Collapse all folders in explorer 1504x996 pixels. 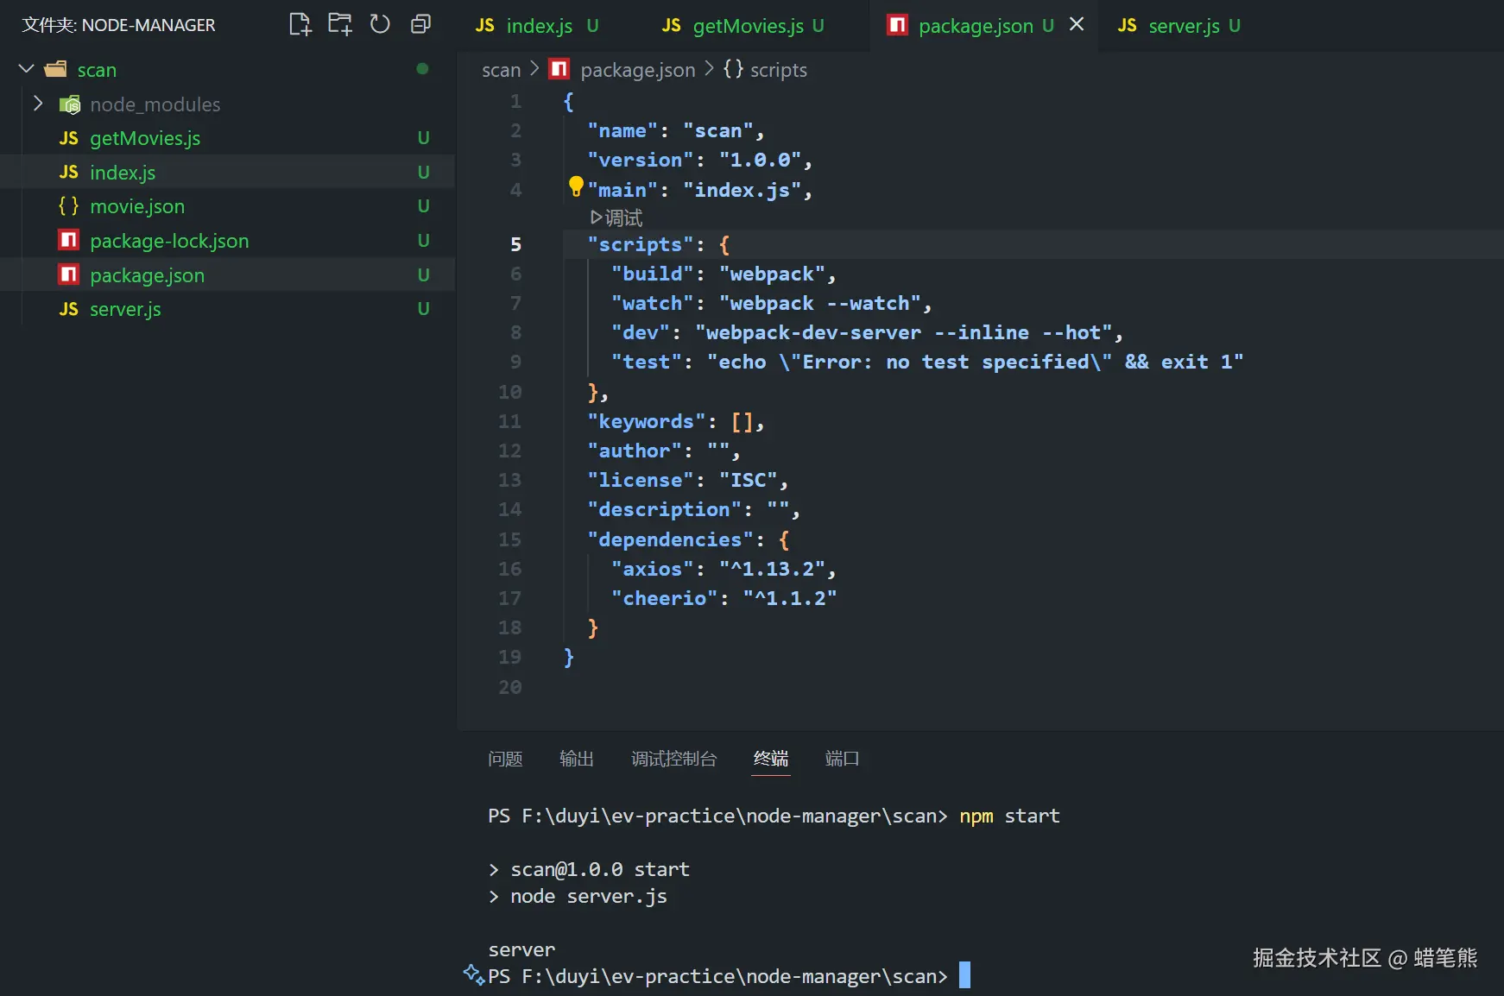(420, 24)
